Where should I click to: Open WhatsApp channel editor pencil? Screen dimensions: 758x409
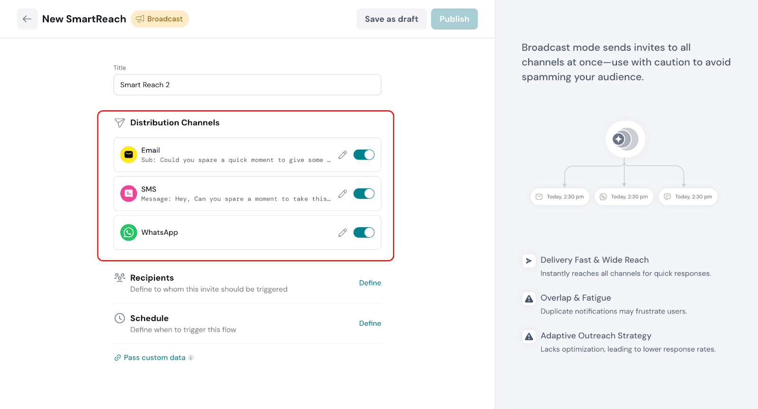pyautogui.click(x=343, y=232)
